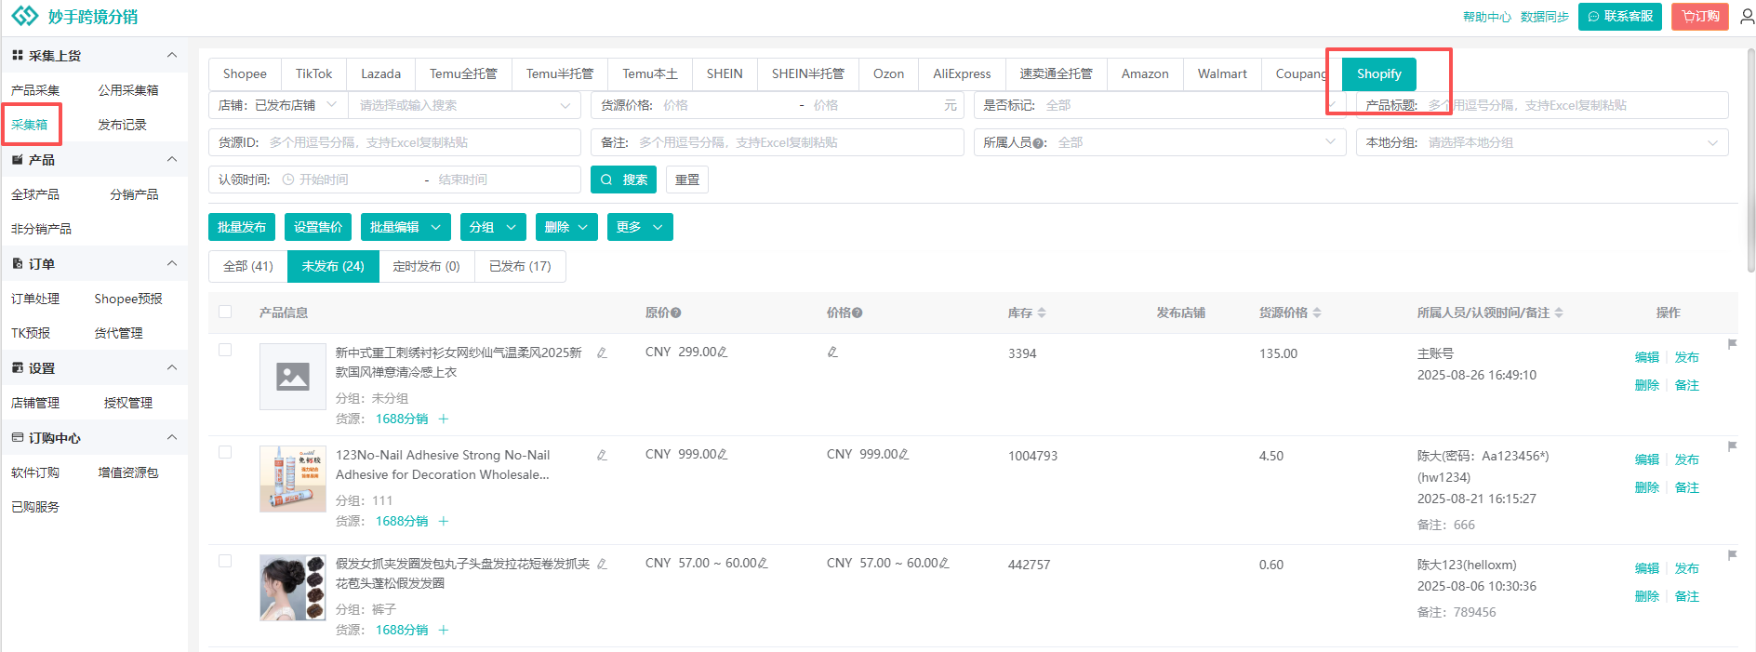
Task: Click the edit pencil beside CNY 299.00 original price
Action: pos(723,353)
